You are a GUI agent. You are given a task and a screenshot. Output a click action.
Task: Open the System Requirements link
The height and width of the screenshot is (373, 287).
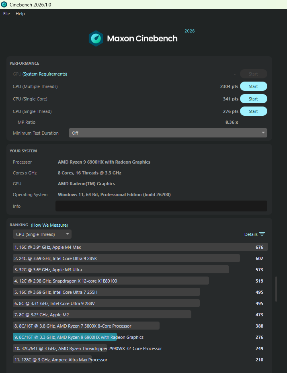tap(45, 74)
